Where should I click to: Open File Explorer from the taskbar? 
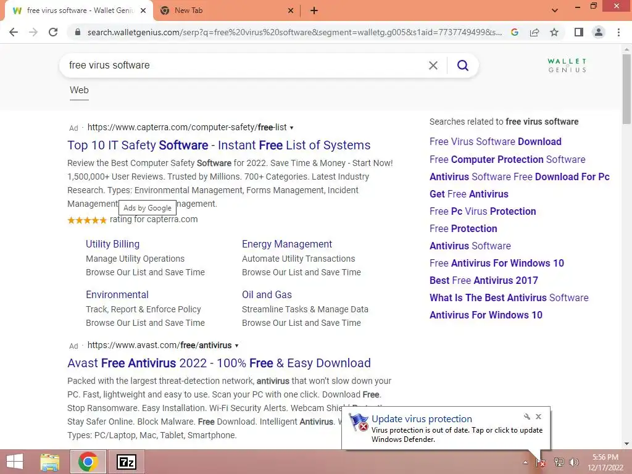click(x=50, y=462)
